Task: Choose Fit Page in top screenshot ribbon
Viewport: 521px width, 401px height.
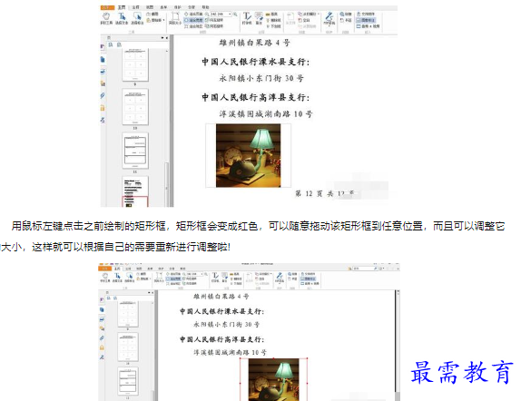Action: pos(193,14)
